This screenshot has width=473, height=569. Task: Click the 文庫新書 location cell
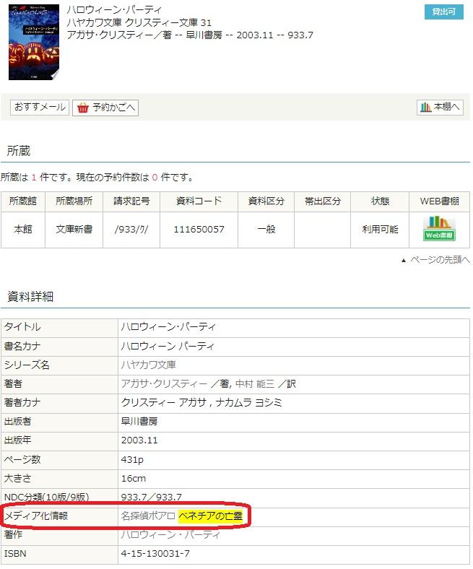click(x=74, y=230)
